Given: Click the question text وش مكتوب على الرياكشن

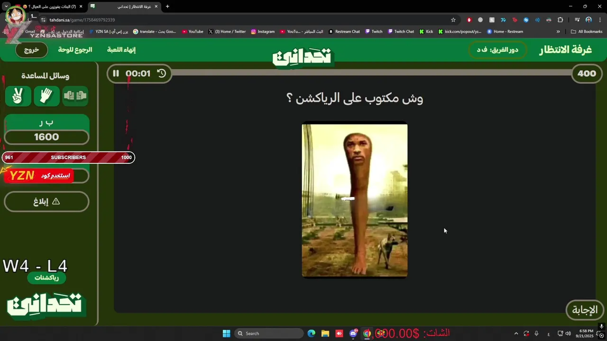Looking at the screenshot, I should pos(355,98).
